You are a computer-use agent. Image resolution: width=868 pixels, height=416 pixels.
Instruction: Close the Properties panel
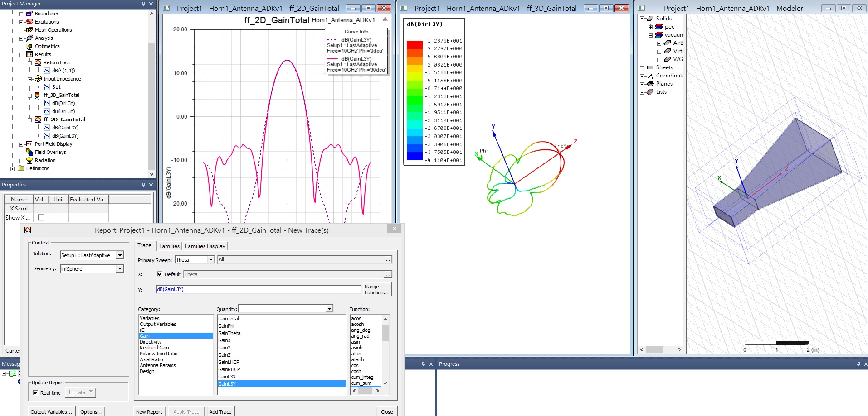click(x=151, y=185)
